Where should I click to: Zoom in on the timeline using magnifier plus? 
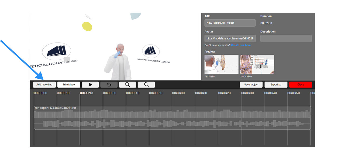coord(127,84)
